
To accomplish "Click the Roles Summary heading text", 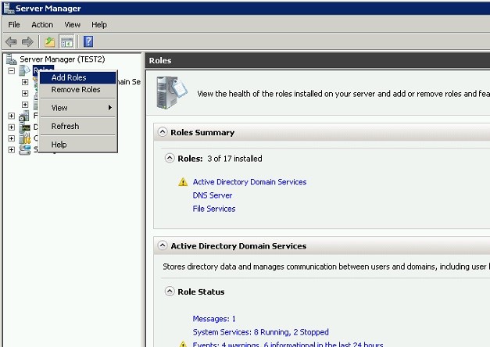I will click(202, 133).
